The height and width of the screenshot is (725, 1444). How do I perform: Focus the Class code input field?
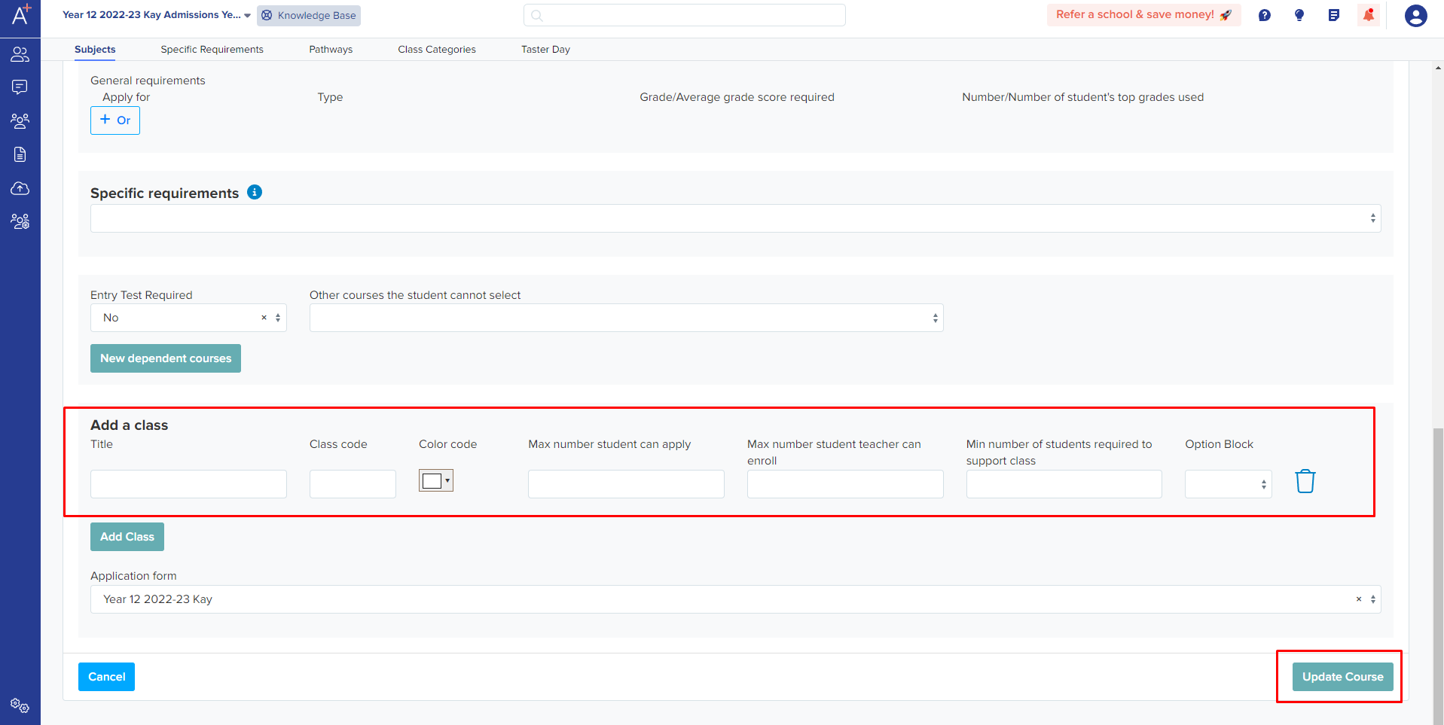(353, 484)
